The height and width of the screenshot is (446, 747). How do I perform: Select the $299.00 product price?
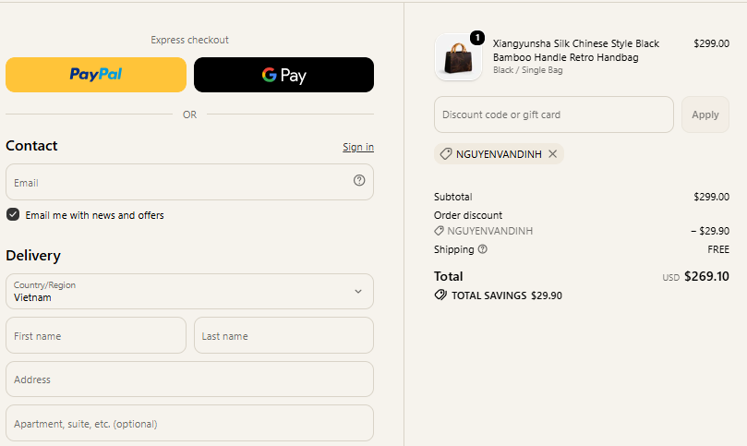coord(711,43)
